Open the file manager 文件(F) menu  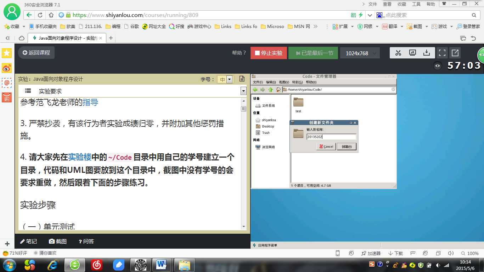click(x=257, y=82)
